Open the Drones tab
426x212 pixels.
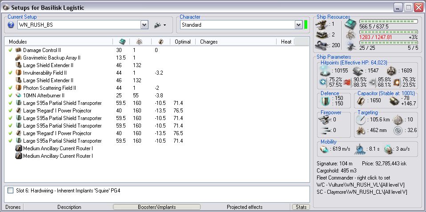[x=13, y=207]
